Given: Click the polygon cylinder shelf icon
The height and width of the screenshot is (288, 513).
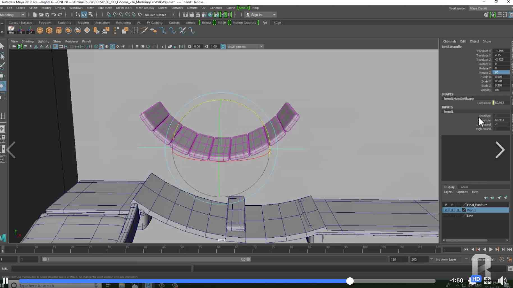Looking at the screenshot, I should [x=59, y=30].
